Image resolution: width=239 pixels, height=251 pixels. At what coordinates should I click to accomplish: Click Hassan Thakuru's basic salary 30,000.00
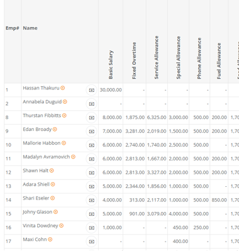(x=111, y=90)
